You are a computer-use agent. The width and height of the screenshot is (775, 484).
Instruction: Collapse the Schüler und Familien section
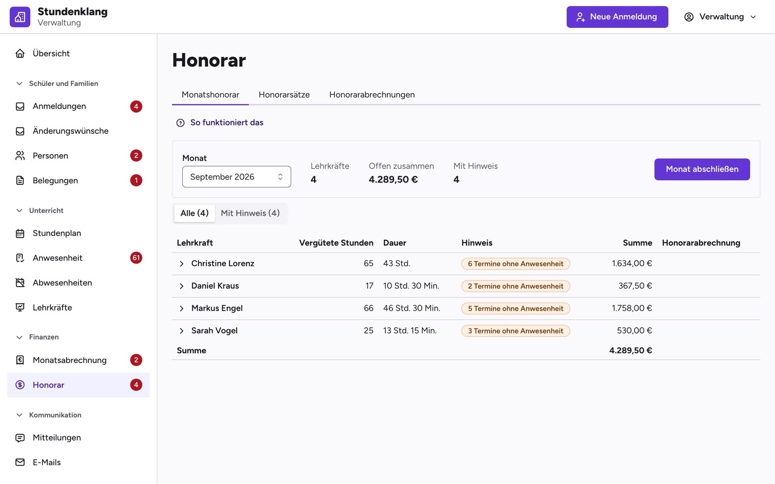pos(19,84)
